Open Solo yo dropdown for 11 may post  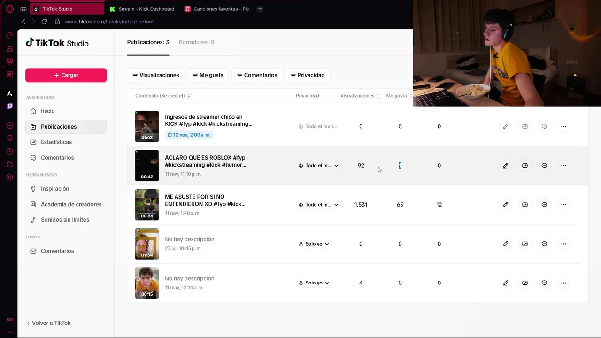pos(314,283)
